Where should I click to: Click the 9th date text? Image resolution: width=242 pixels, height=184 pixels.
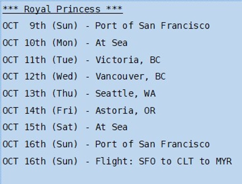(x=37, y=26)
